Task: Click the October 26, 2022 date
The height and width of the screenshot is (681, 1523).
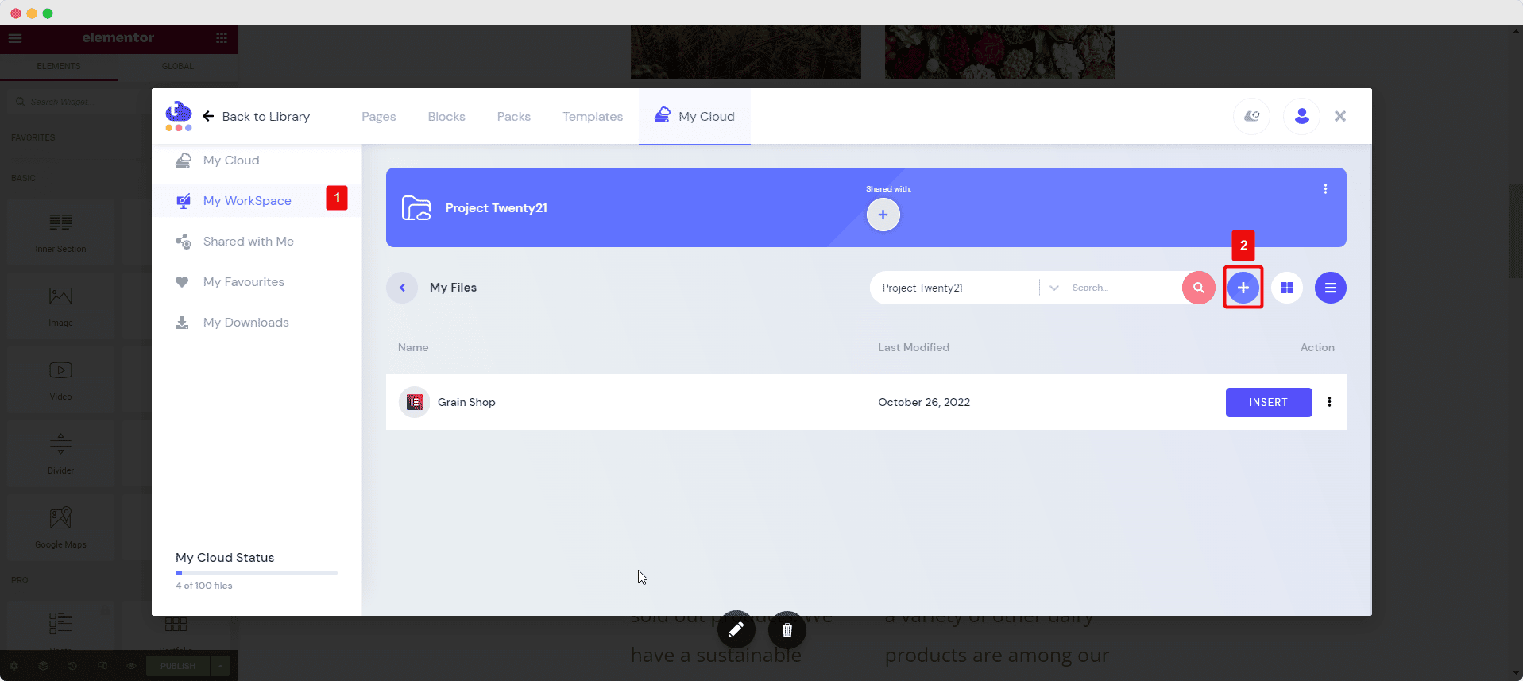Action: [924, 402]
